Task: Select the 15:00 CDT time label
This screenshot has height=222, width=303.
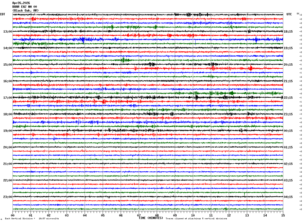Action: [8, 65]
